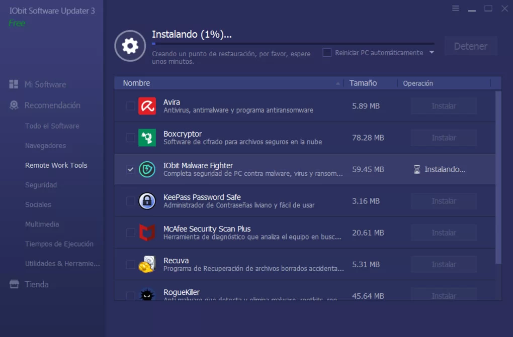The height and width of the screenshot is (337, 513).
Task: Click the '59.45 MB' size value
Action: pyautogui.click(x=368, y=169)
